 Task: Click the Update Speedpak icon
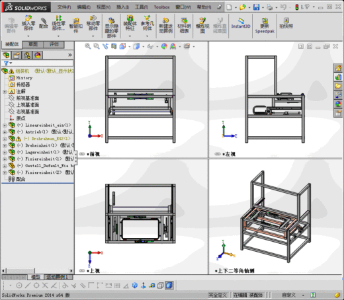[265, 26]
